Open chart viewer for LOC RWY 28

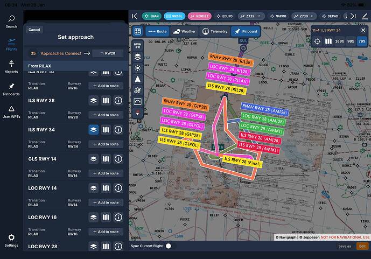click(106, 247)
